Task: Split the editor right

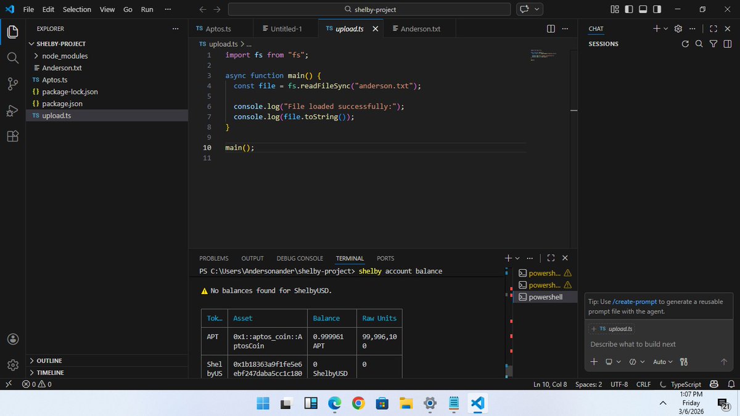Action: click(551, 29)
